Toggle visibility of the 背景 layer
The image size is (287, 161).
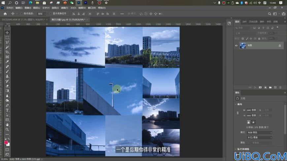(x=236, y=46)
